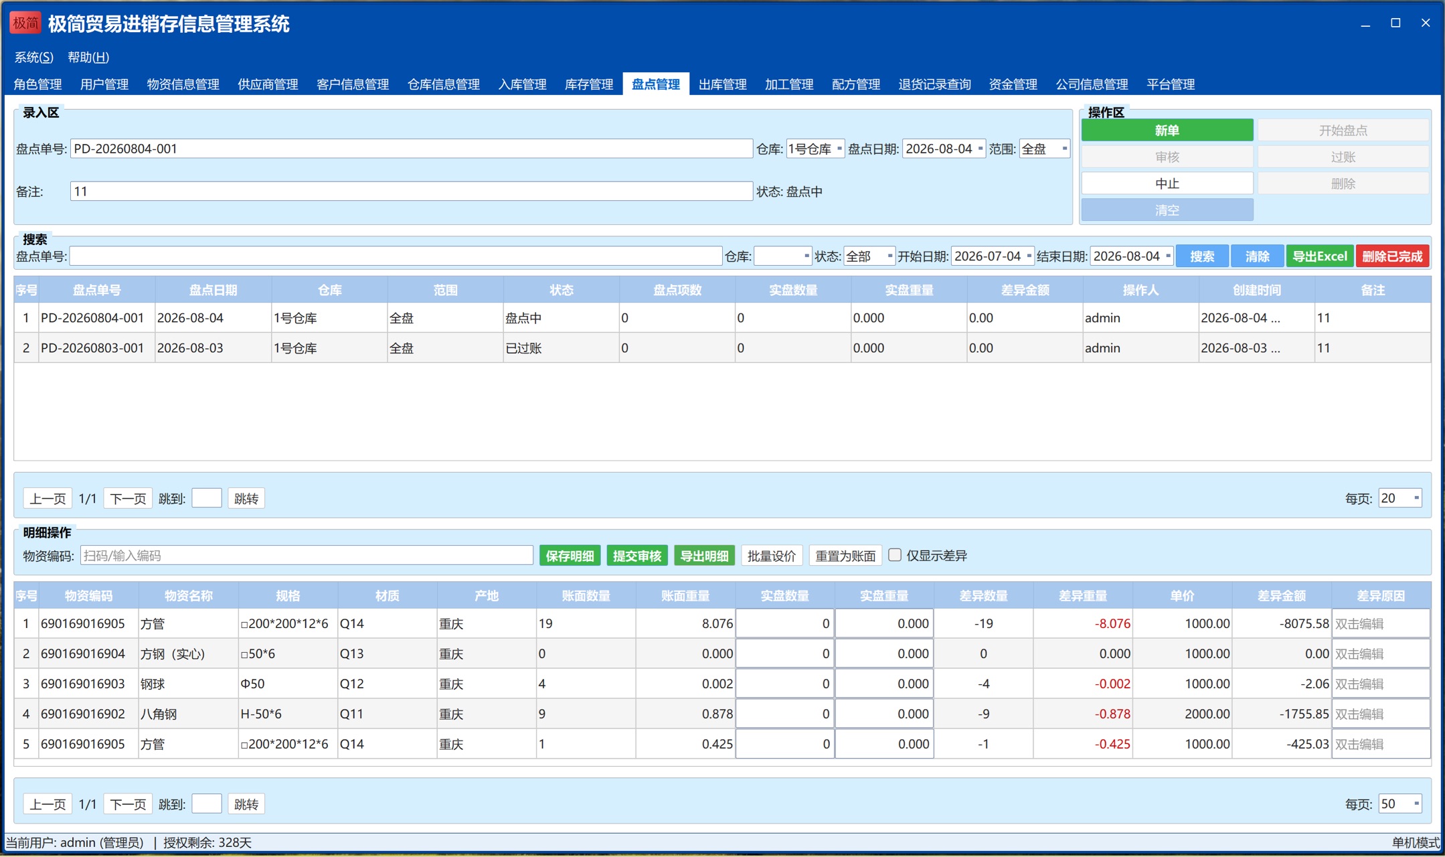Viewport: 1445px width, 857px height.
Task: Click the 清除 button
Action: [1257, 256]
